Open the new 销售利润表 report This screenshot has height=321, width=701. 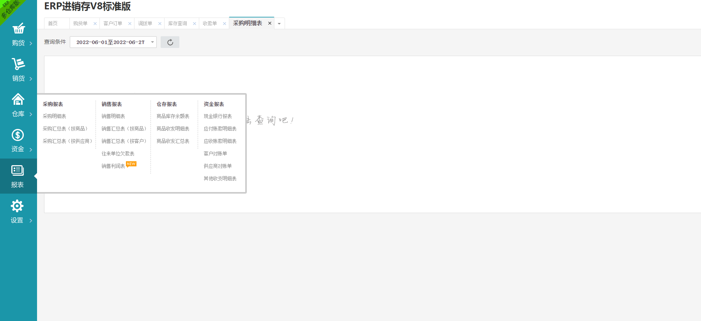point(113,166)
